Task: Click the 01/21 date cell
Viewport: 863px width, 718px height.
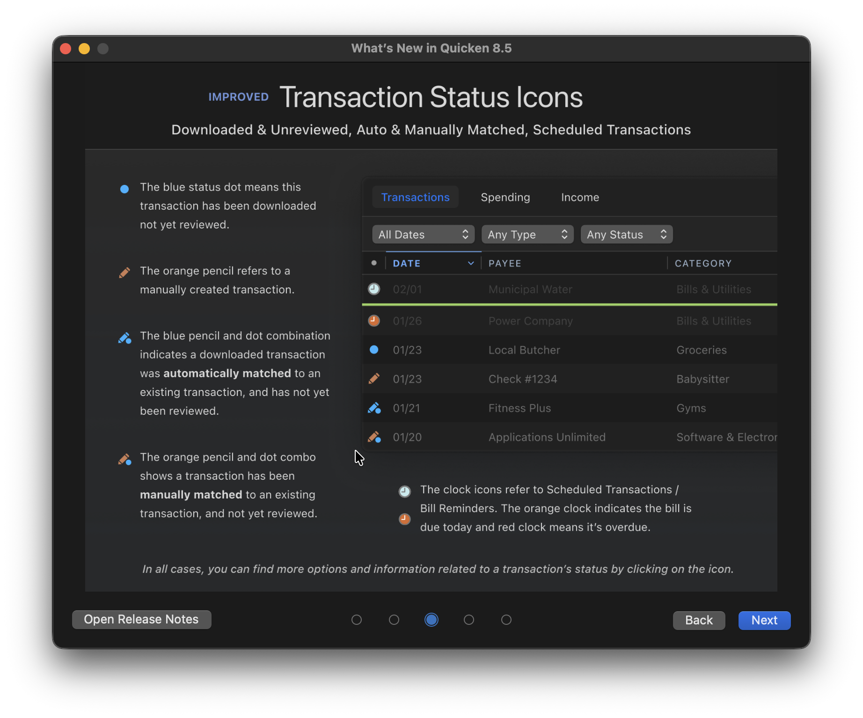Action: [x=407, y=408]
